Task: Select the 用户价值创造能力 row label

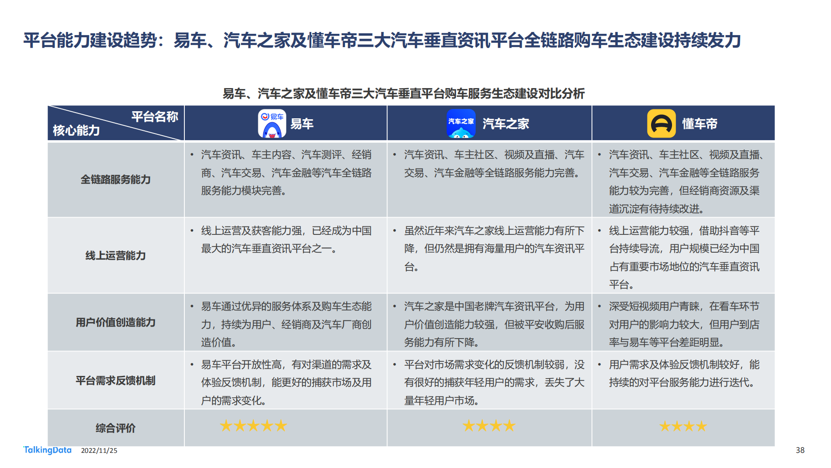Action: (x=116, y=322)
